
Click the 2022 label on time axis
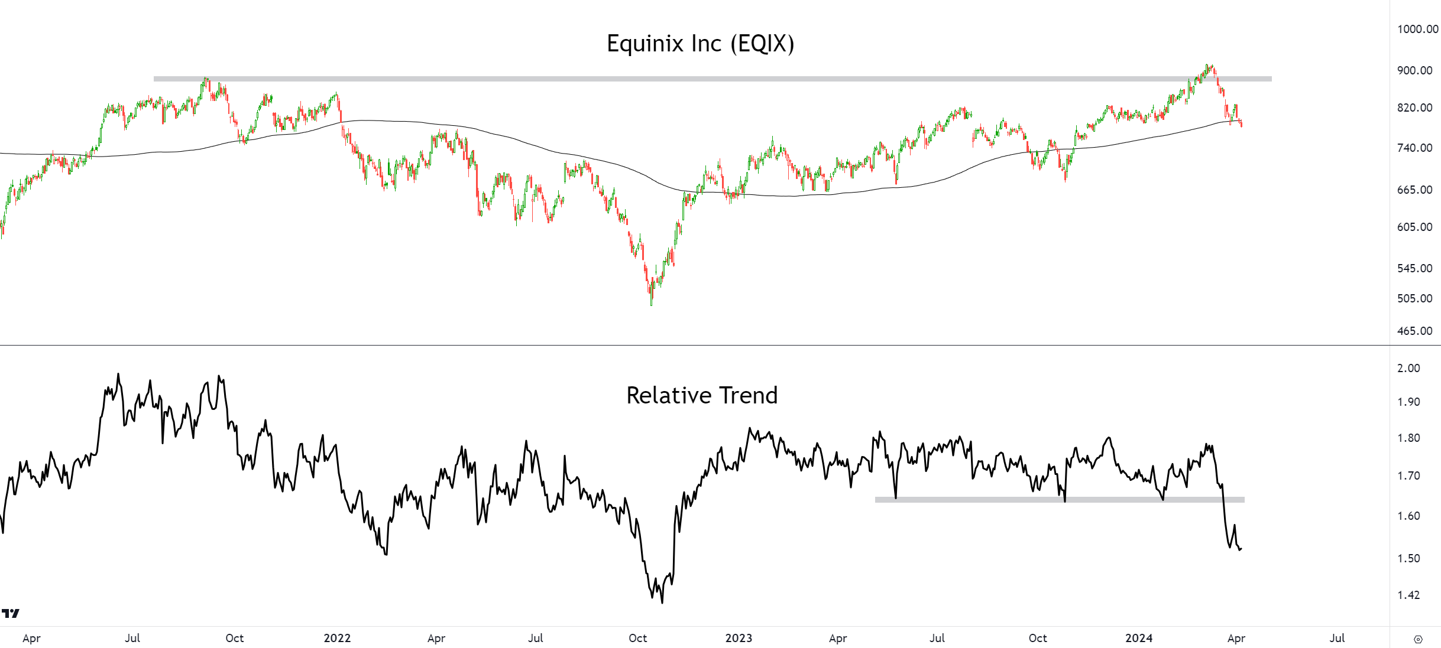click(337, 638)
